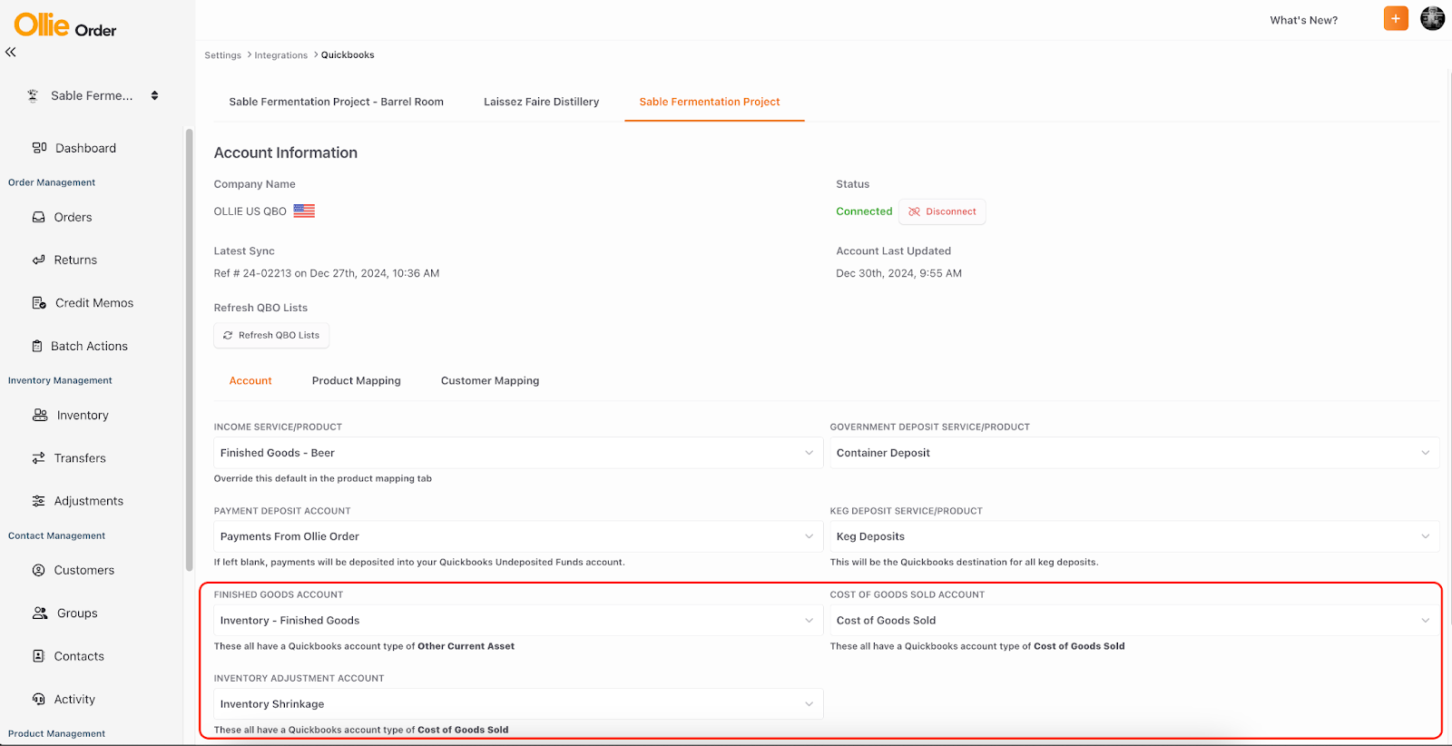Viewport: 1452px width, 746px height.
Task: Click the Transfers arrows icon
Action: click(x=38, y=458)
